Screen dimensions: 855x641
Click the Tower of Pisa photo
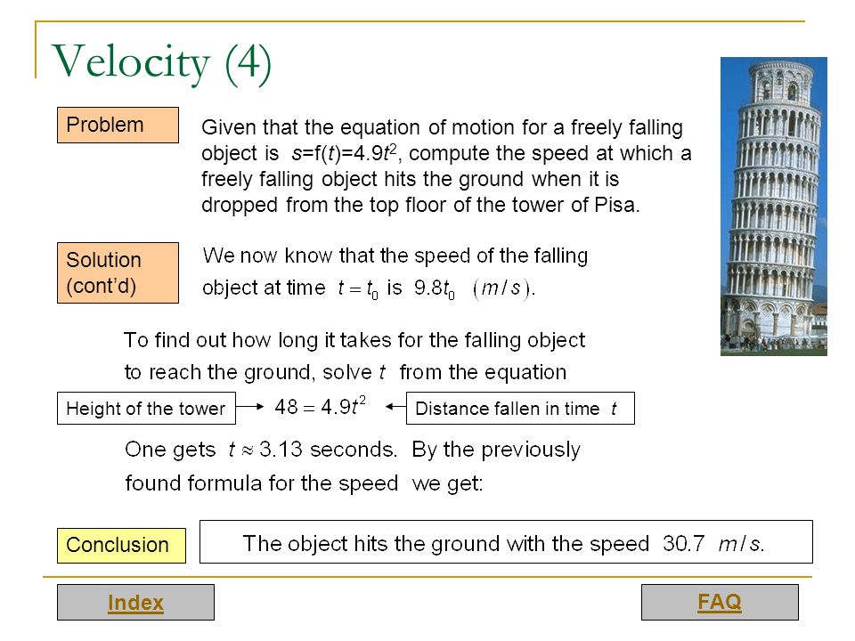tap(773, 206)
